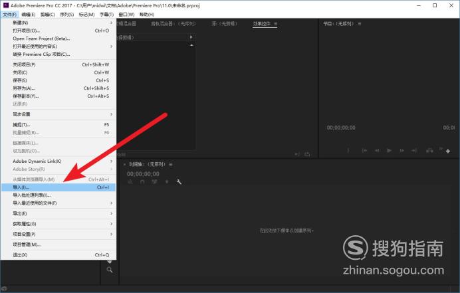Open the 标记(M) menu
The width and height of the screenshot is (460, 293).
point(86,15)
